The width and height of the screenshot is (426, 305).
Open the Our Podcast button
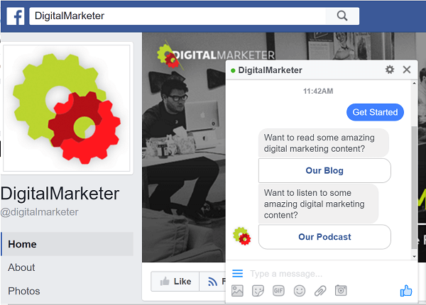[324, 237]
